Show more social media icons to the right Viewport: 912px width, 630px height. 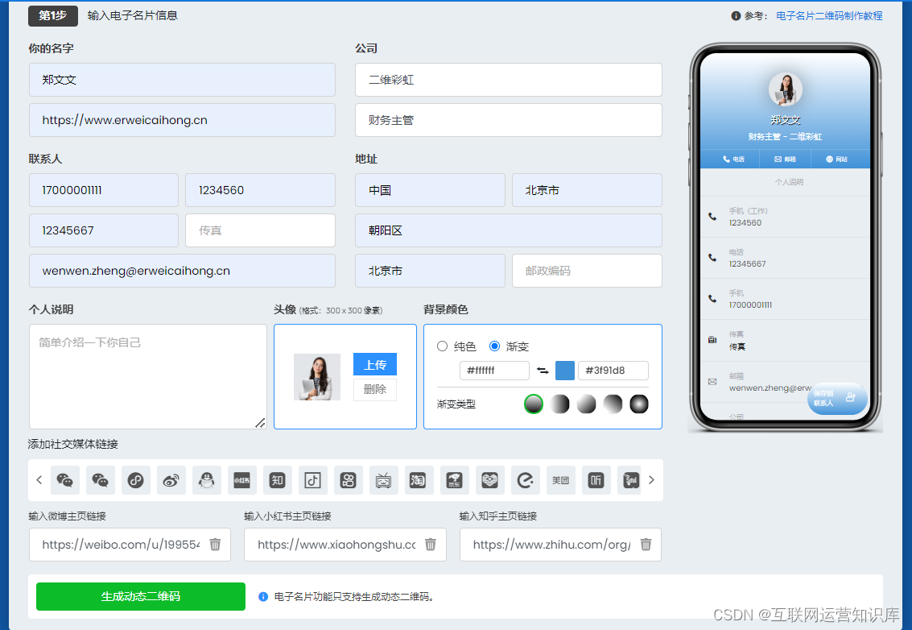pyautogui.click(x=651, y=480)
